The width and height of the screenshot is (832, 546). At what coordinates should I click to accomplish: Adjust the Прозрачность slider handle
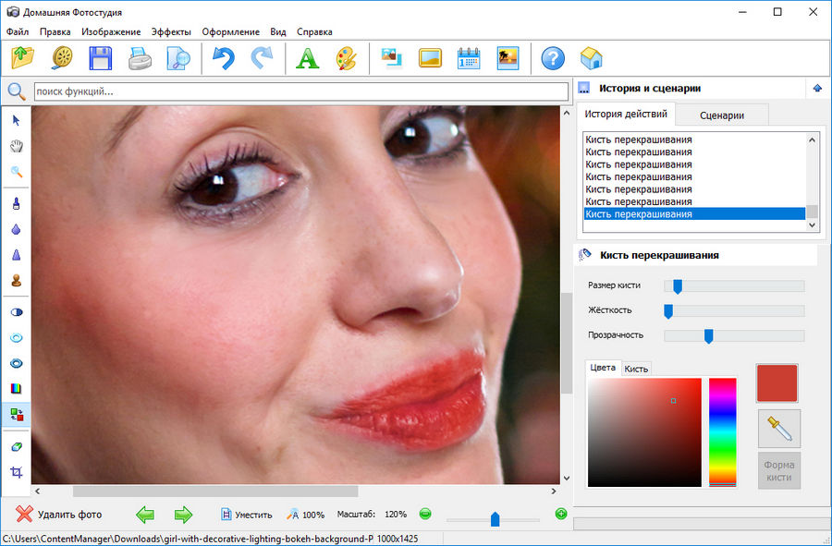tap(708, 335)
